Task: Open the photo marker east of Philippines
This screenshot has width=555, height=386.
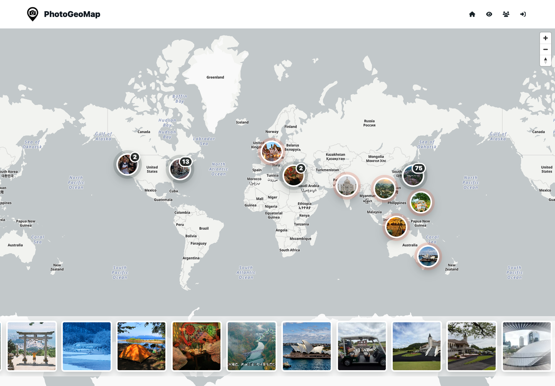Action: (x=420, y=202)
